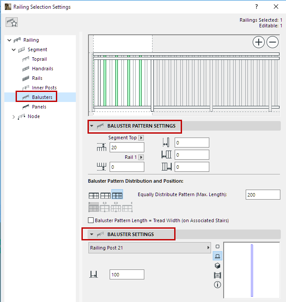This screenshot has width=286, height=302.
Task: Select preview picture mode icon
Action: 218,275
